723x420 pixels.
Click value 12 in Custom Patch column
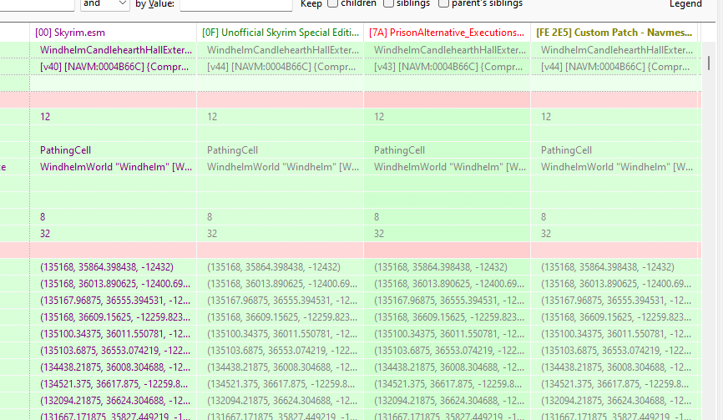coord(614,117)
